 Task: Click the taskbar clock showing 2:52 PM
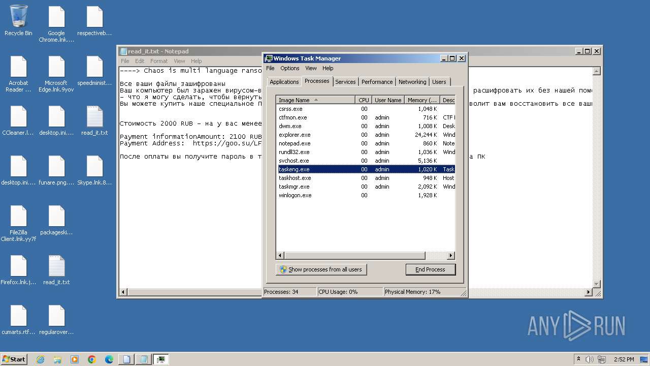pos(624,359)
